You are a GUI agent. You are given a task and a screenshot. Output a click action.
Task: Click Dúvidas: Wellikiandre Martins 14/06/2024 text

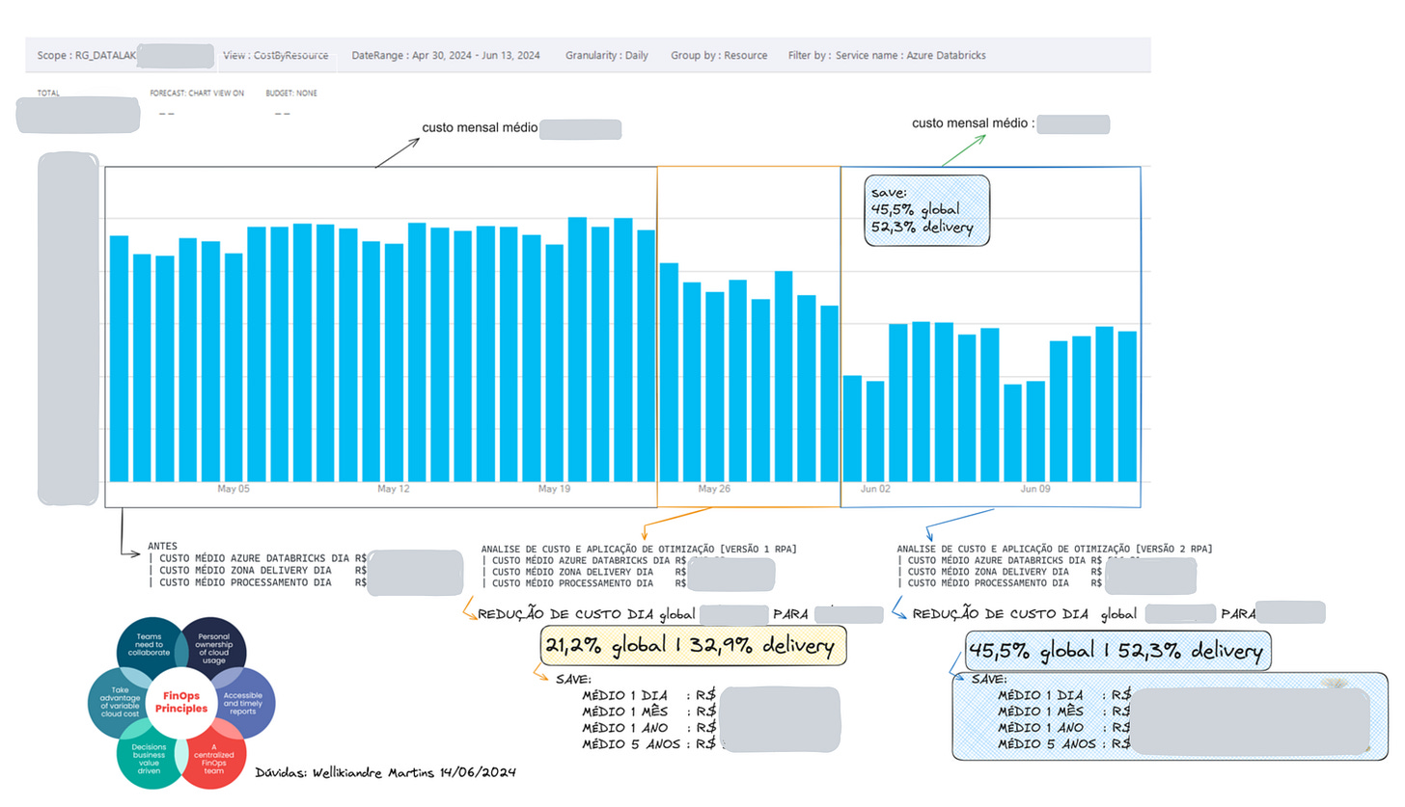click(386, 773)
